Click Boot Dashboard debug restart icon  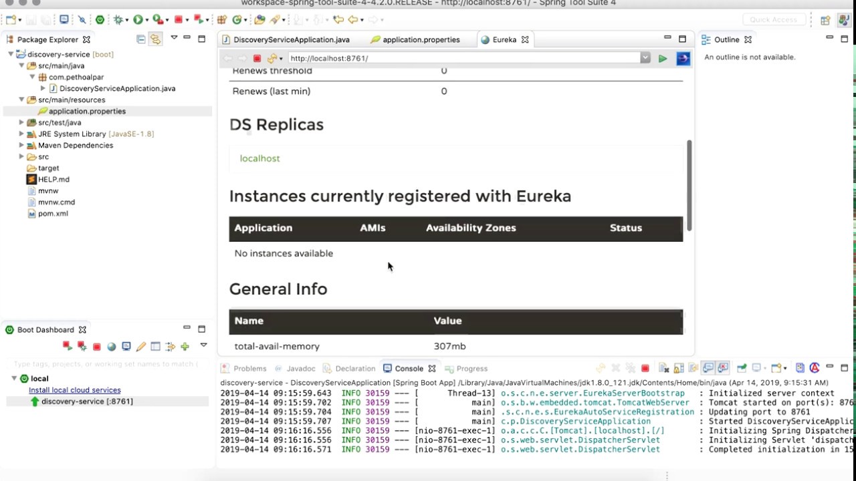pos(82,346)
